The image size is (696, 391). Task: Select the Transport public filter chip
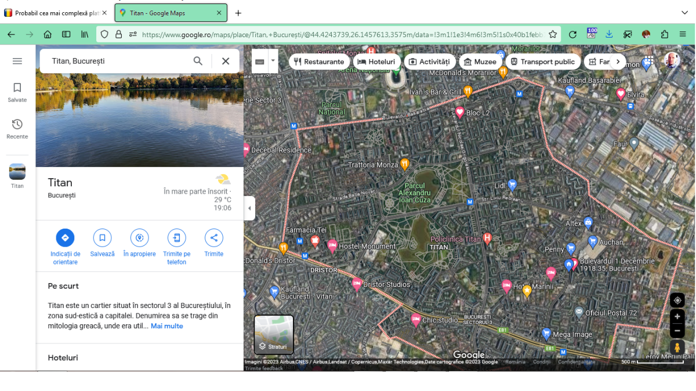(x=542, y=61)
